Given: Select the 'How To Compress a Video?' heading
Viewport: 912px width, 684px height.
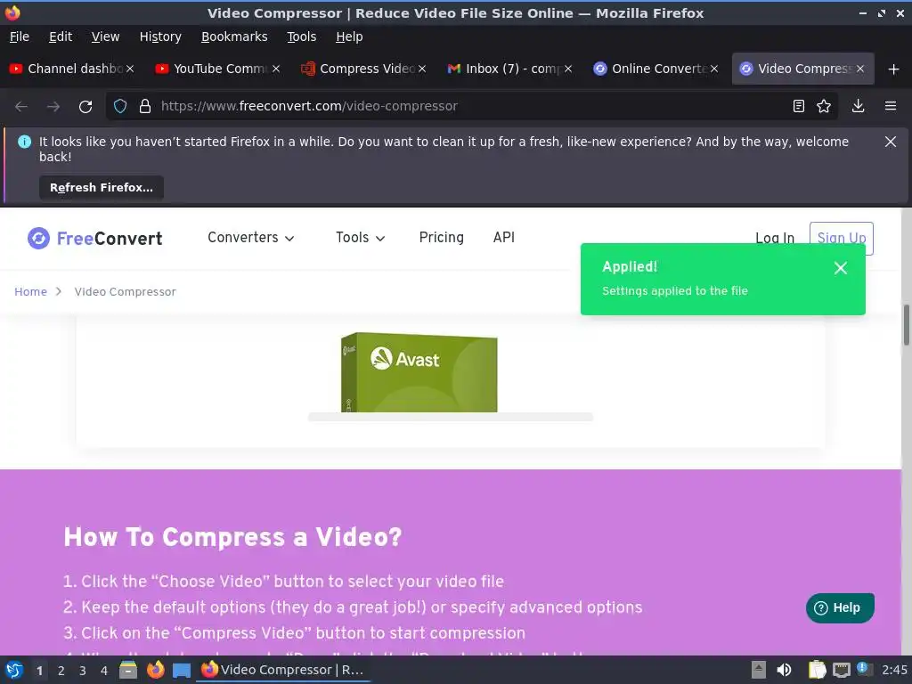Looking at the screenshot, I should coord(232,537).
